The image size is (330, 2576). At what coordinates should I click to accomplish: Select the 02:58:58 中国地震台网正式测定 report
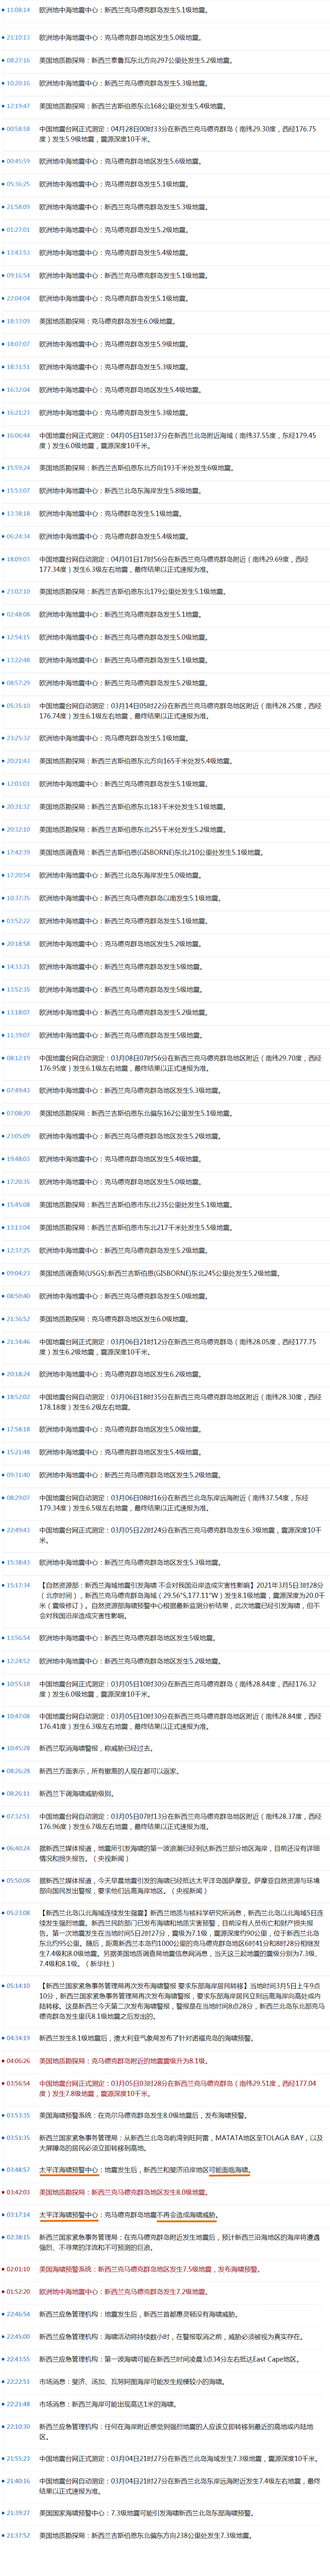179,134
